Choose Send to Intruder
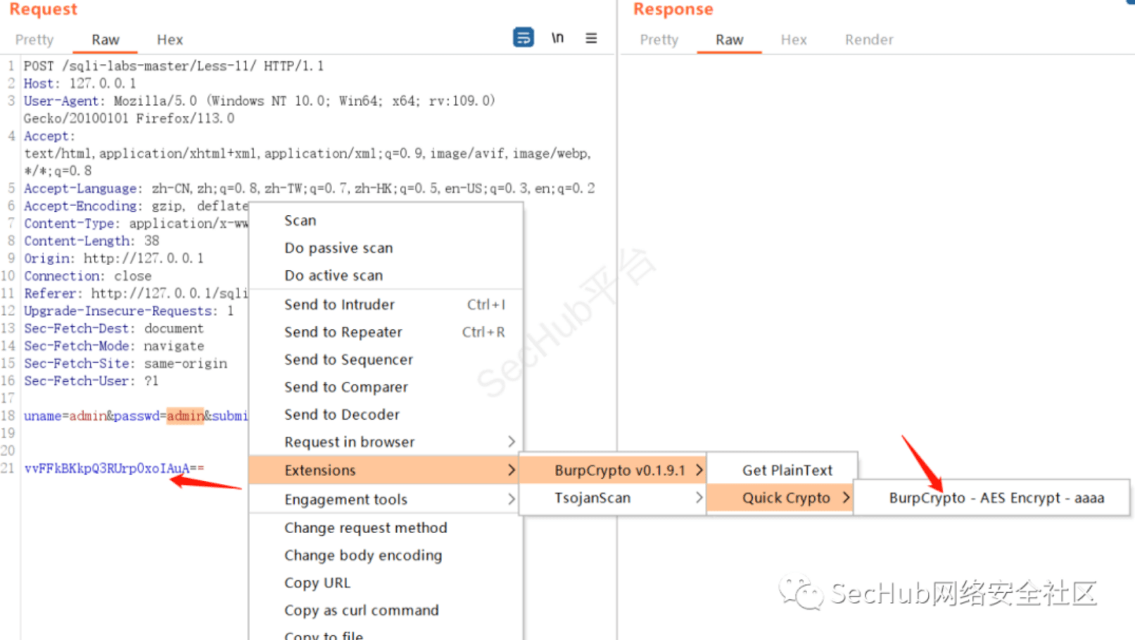Viewport: 1135px width, 640px height. pyautogui.click(x=339, y=305)
